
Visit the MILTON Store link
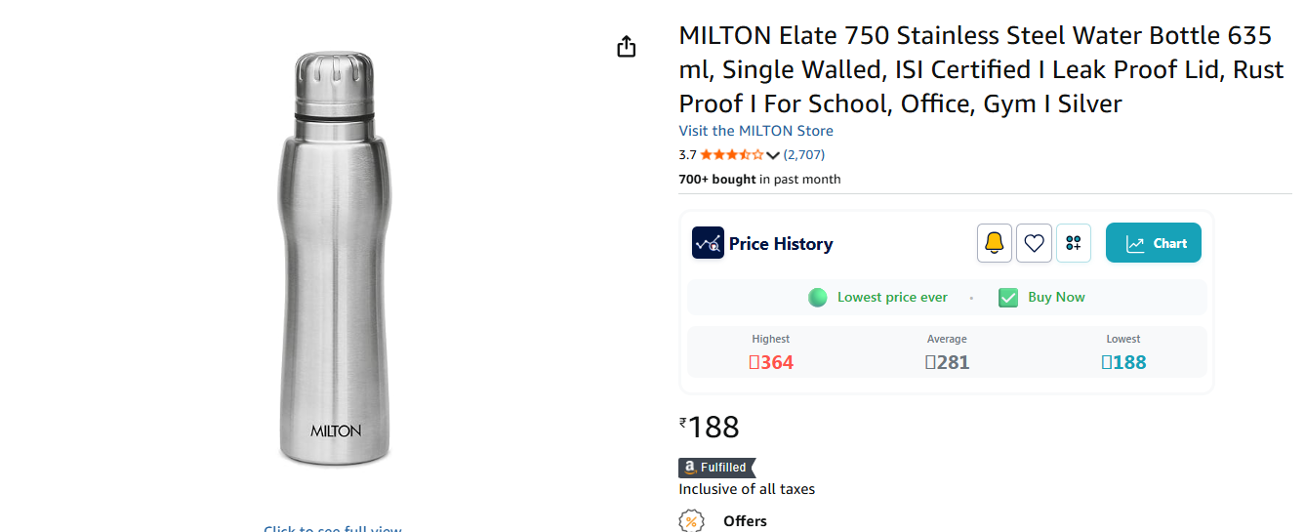(x=755, y=131)
